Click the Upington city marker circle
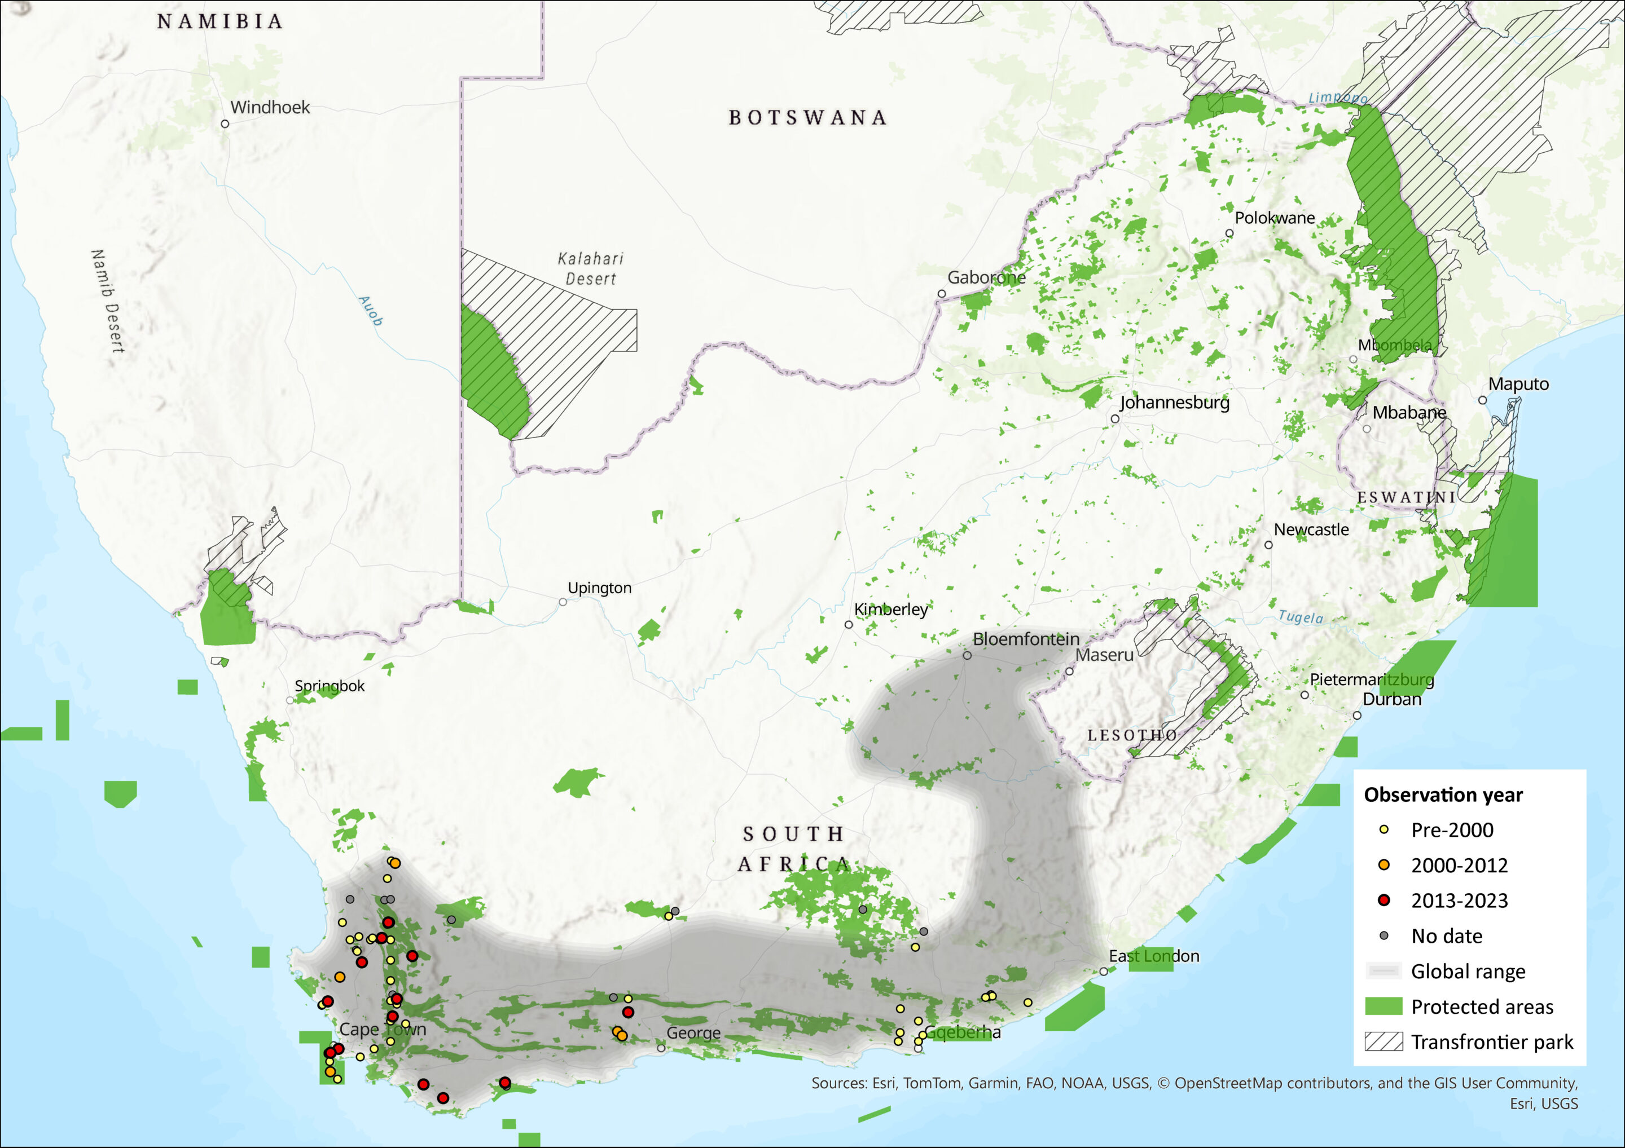 [x=563, y=602]
